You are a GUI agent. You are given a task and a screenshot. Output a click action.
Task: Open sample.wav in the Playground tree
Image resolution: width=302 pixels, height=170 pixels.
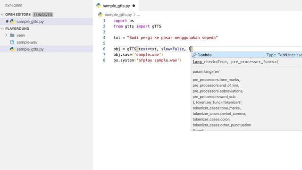click(27, 42)
